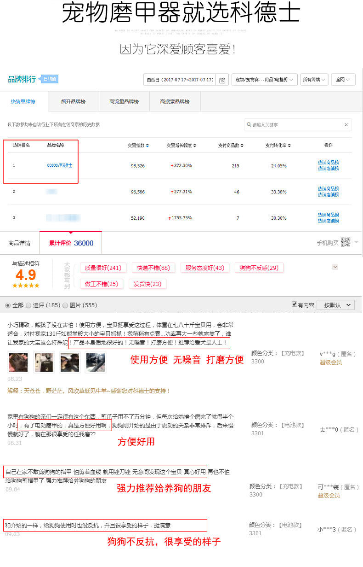Open the 全网 dropdown

344,80
